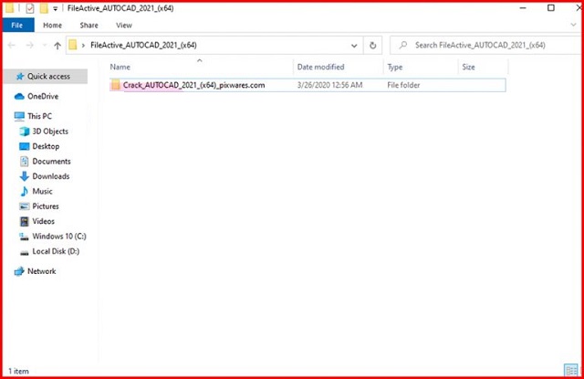Open the Pictures folder in sidebar
The width and height of the screenshot is (584, 379).
coord(46,206)
